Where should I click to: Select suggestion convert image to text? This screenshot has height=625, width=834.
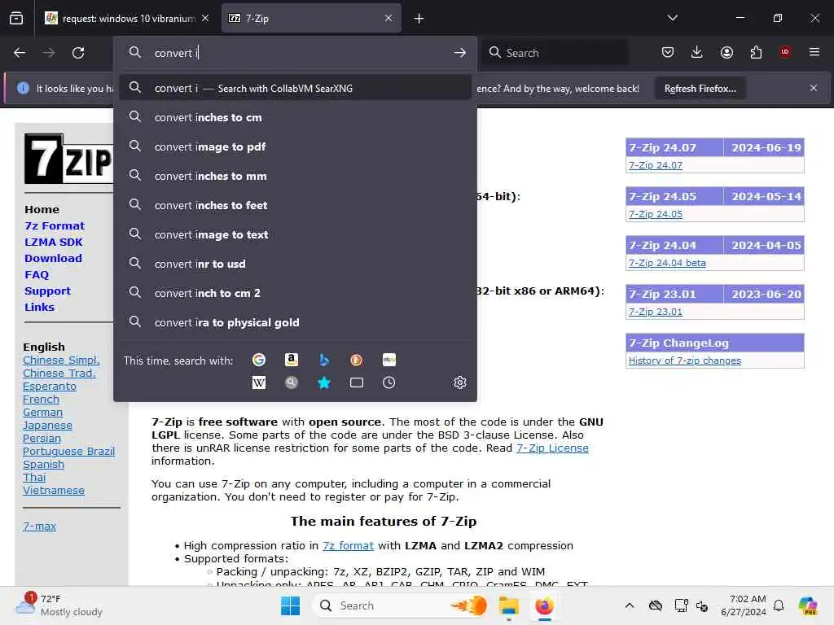[295, 234]
